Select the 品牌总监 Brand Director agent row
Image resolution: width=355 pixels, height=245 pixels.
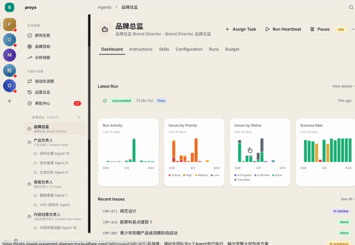coord(55,129)
